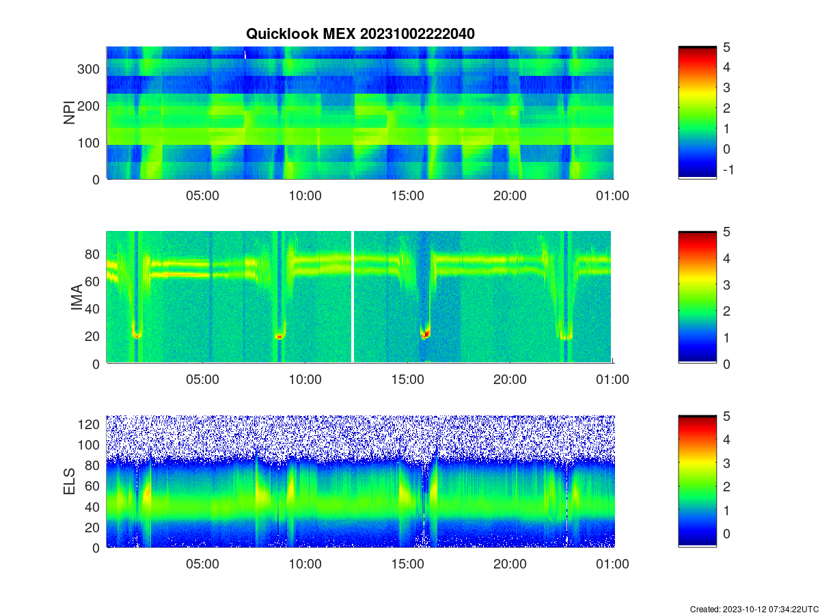The width and height of the screenshot is (820, 615).
Task: Select the ELS y-axis label
Action: (70, 482)
